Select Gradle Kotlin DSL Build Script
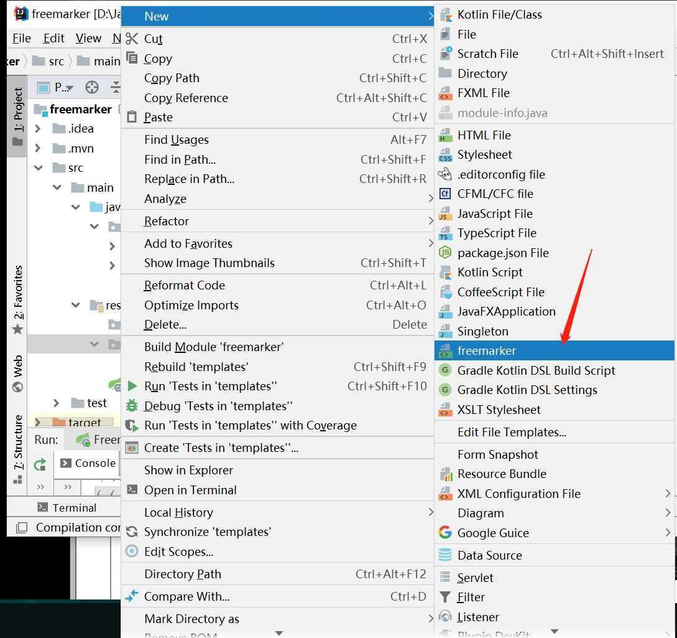The image size is (677, 638). tap(554, 370)
